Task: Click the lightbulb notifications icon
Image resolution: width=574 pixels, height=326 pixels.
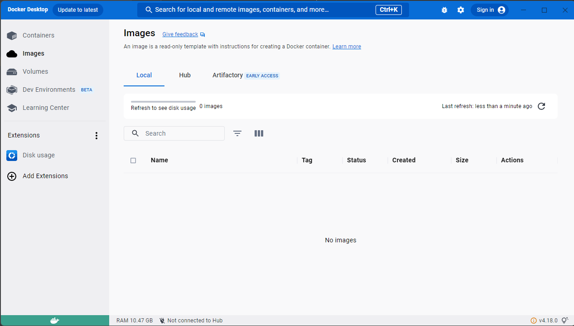Action: [565, 320]
